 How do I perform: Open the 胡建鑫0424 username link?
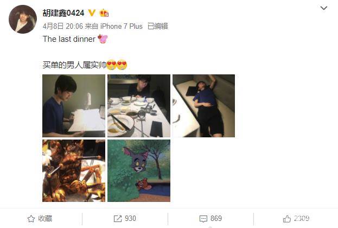click(x=63, y=13)
